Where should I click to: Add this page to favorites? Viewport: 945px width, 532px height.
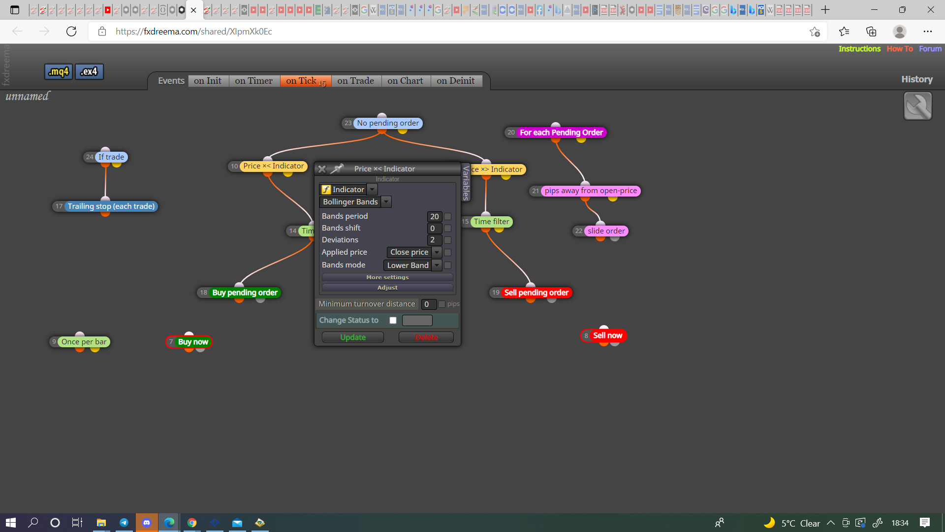click(x=815, y=32)
